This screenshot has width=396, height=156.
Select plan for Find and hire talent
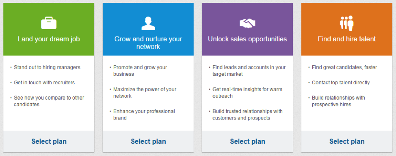click(x=347, y=141)
